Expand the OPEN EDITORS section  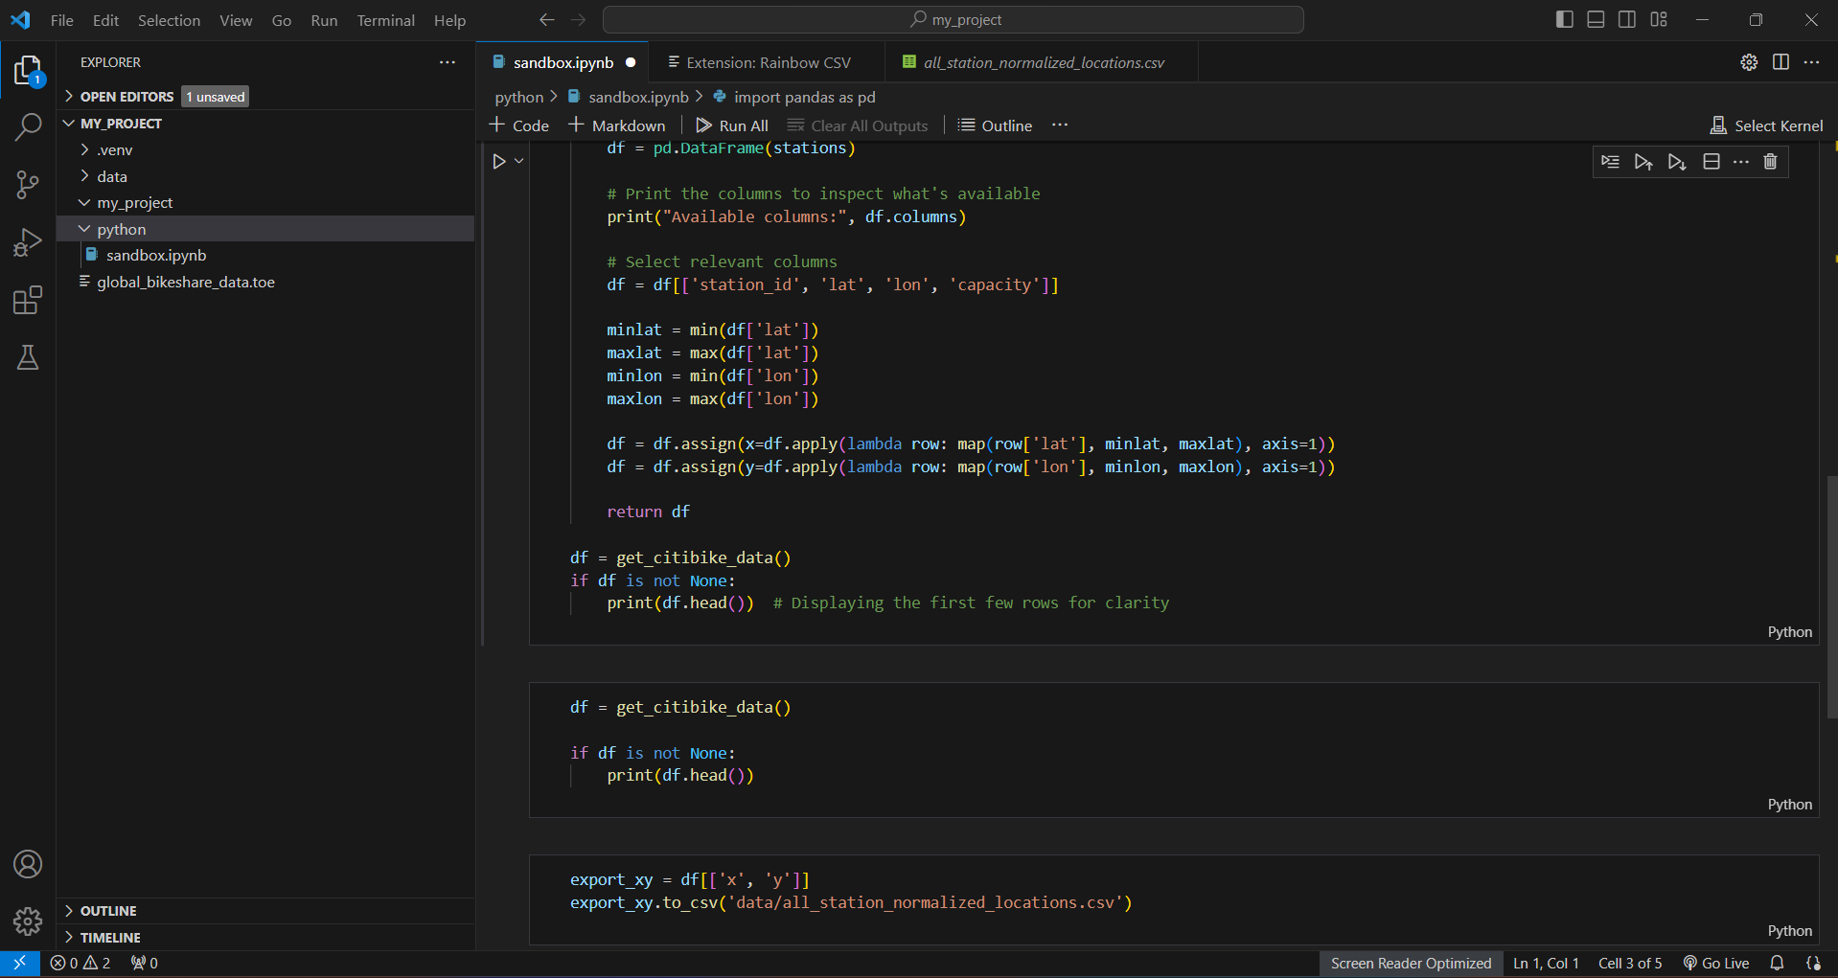(x=126, y=97)
